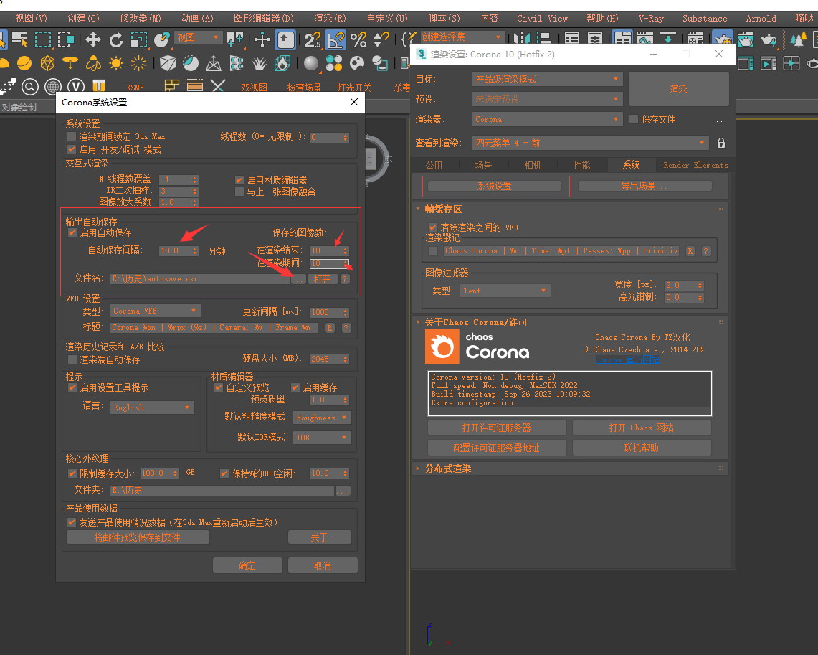Click the autosave filename path field

[200, 279]
